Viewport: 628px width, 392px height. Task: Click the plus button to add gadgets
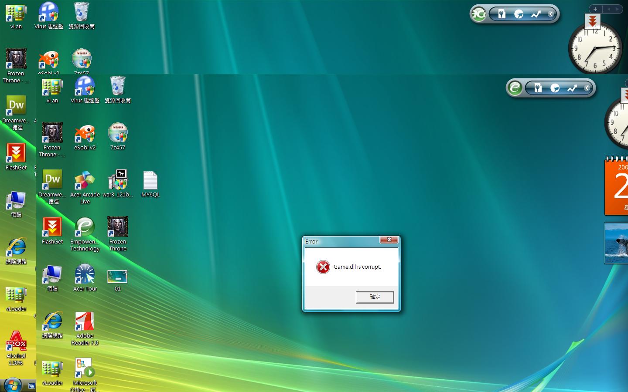(595, 9)
